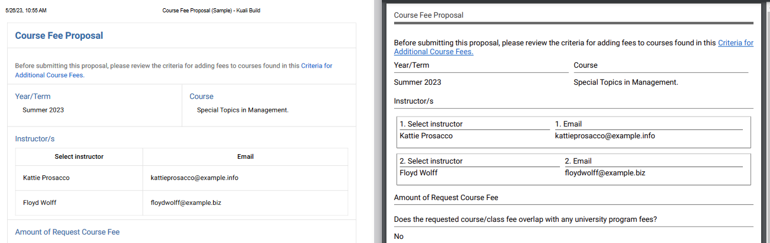Click the blue 'Amount of Request Course Fee' heading
Image resolution: width=770 pixels, height=243 pixels.
(x=67, y=232)
